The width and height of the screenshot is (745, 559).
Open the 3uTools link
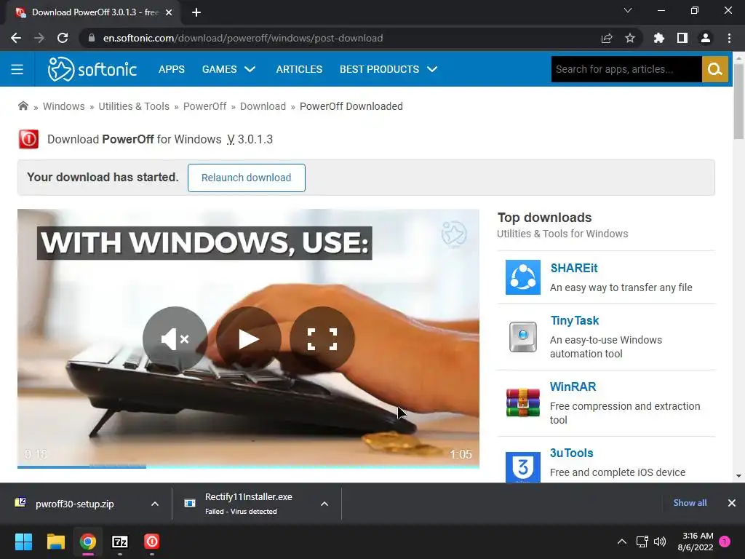572,453
